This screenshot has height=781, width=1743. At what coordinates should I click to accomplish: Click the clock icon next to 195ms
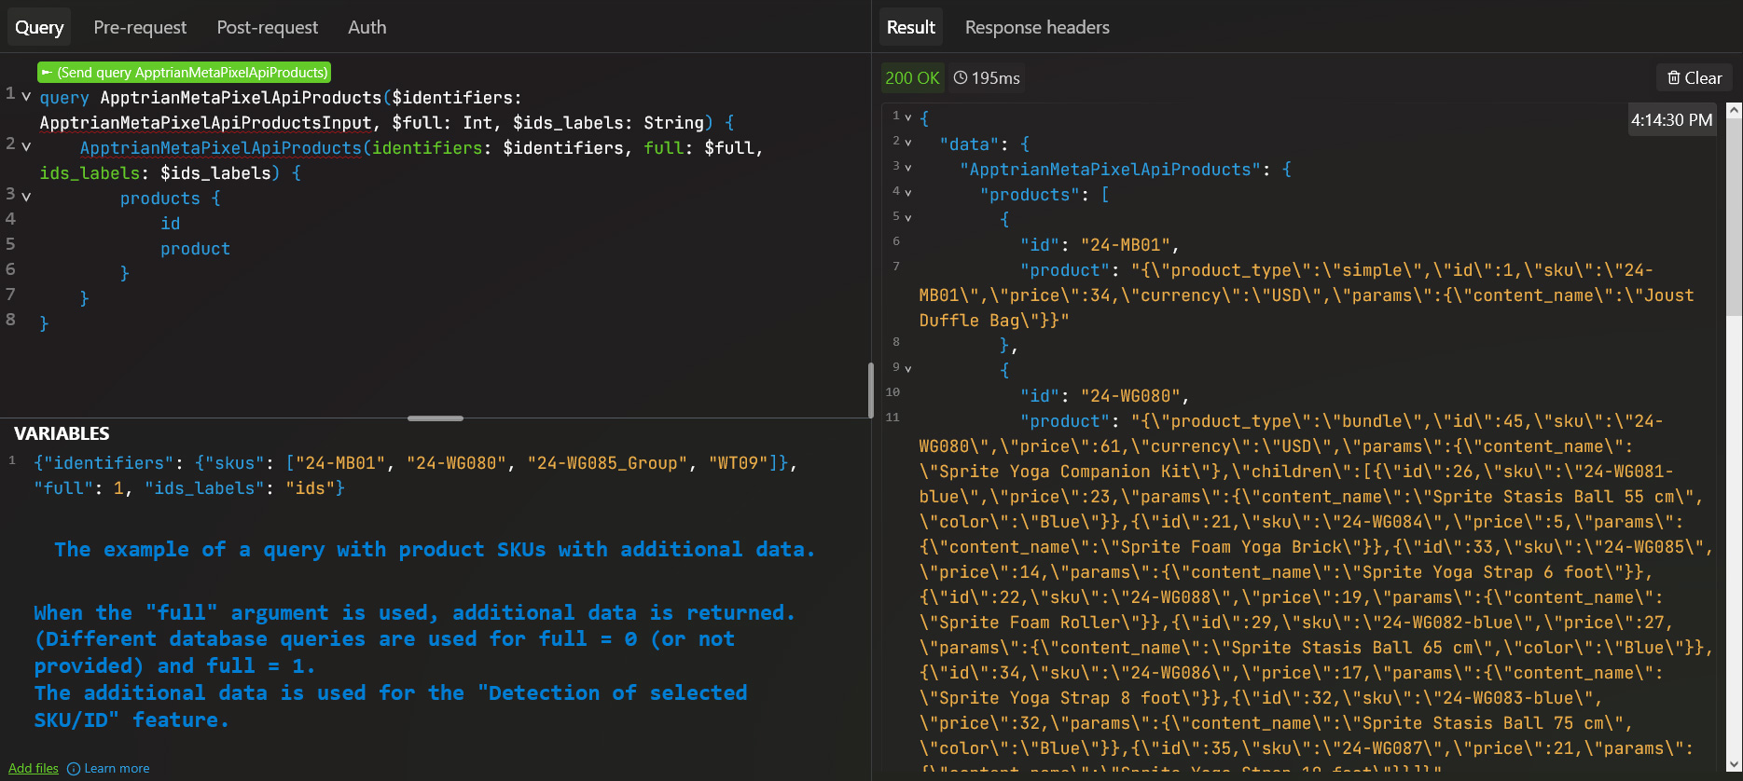[x=961, y=78]
